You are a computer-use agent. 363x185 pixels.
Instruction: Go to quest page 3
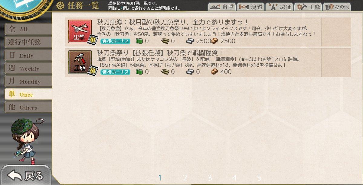pos(210,178)
